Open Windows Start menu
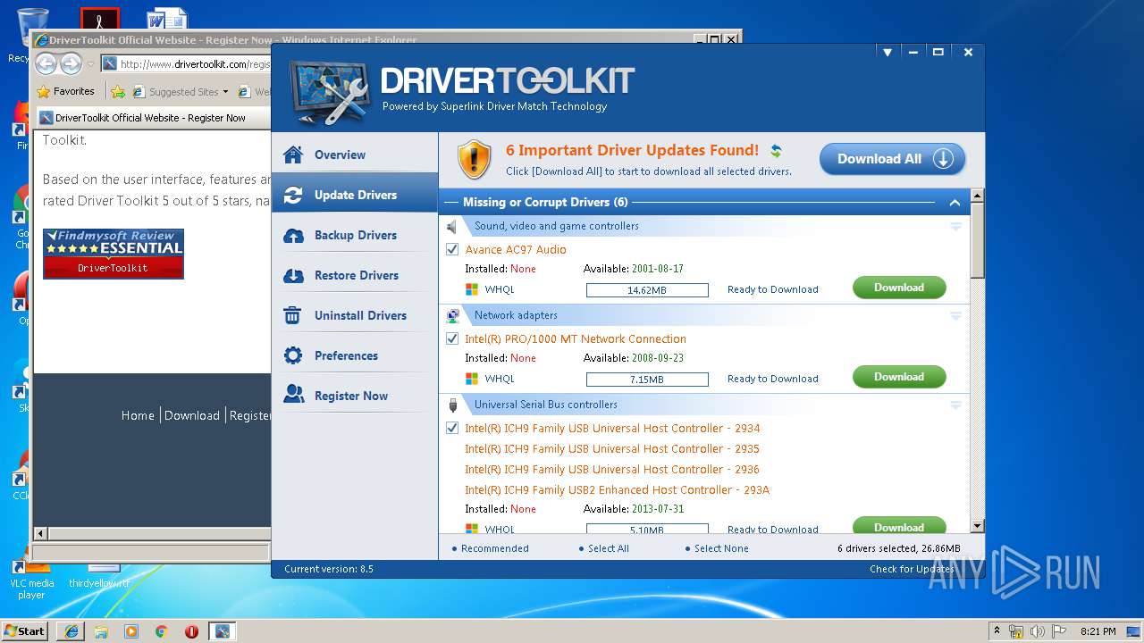 pos(25,630)
